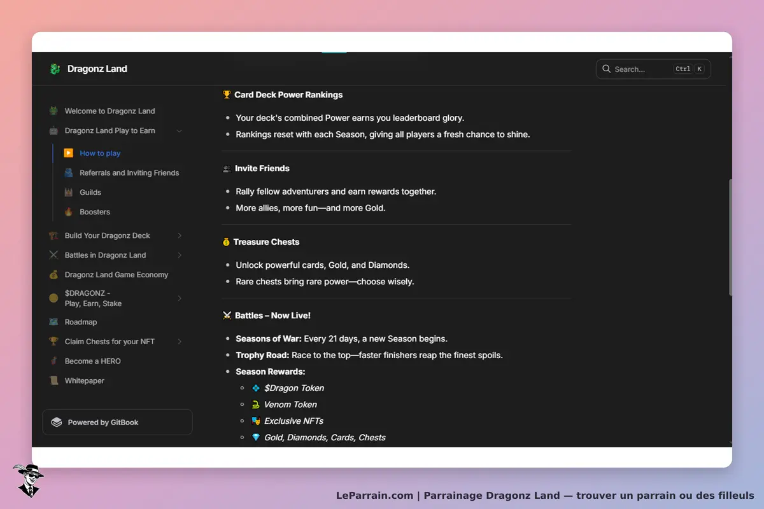The width and height of the screenshot is (764, 509).
Task: Click the Card Deck Power Rankings heading
Action: point(288,95)
